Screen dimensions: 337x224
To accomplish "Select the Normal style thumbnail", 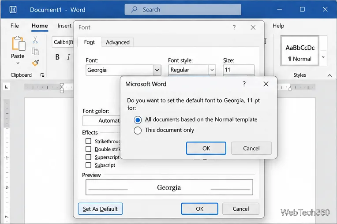I will point(300,51).
